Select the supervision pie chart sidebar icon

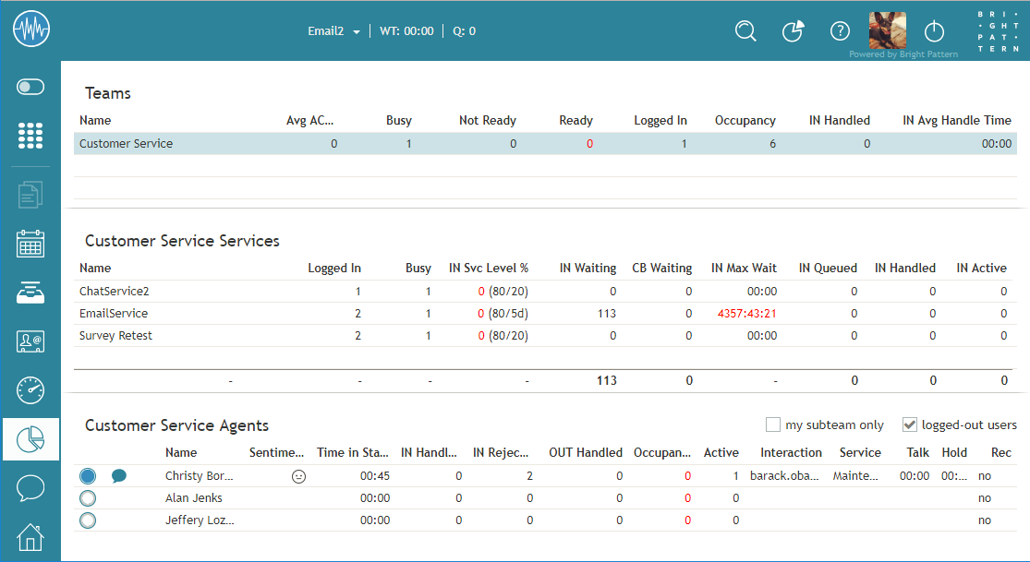click(x=30, y=439)
